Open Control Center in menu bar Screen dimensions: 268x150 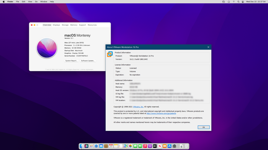coord(243,2)
